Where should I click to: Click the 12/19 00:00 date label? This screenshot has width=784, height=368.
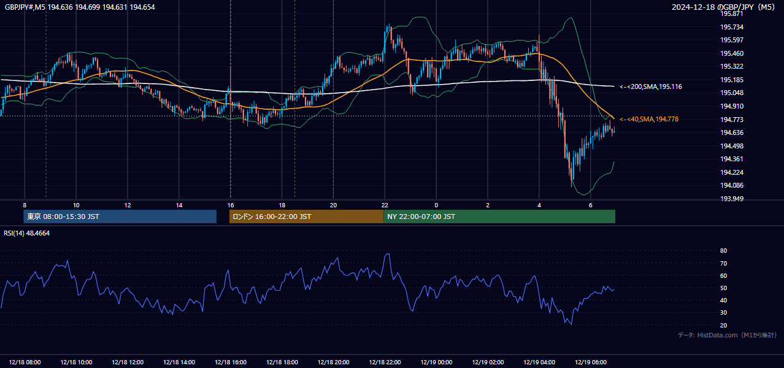tap(437, 362)
